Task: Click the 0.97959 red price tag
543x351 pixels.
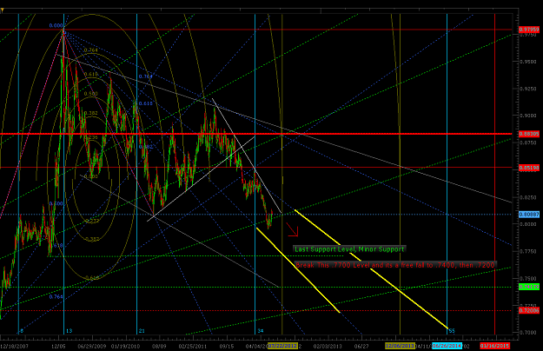Action: click(x=529, y=30)
